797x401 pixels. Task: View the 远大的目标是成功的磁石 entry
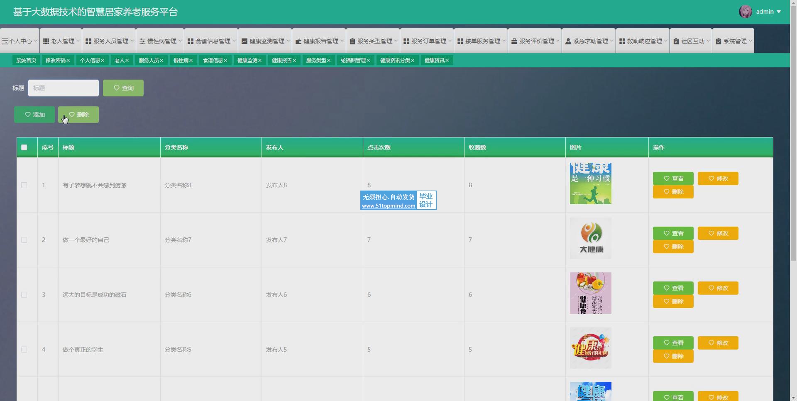point(673,288)
